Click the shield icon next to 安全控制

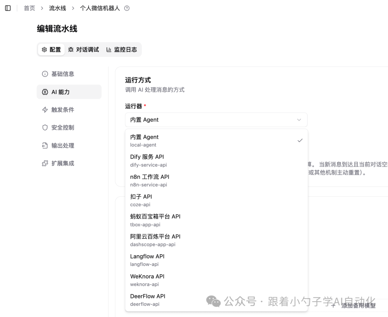(45, 128)
